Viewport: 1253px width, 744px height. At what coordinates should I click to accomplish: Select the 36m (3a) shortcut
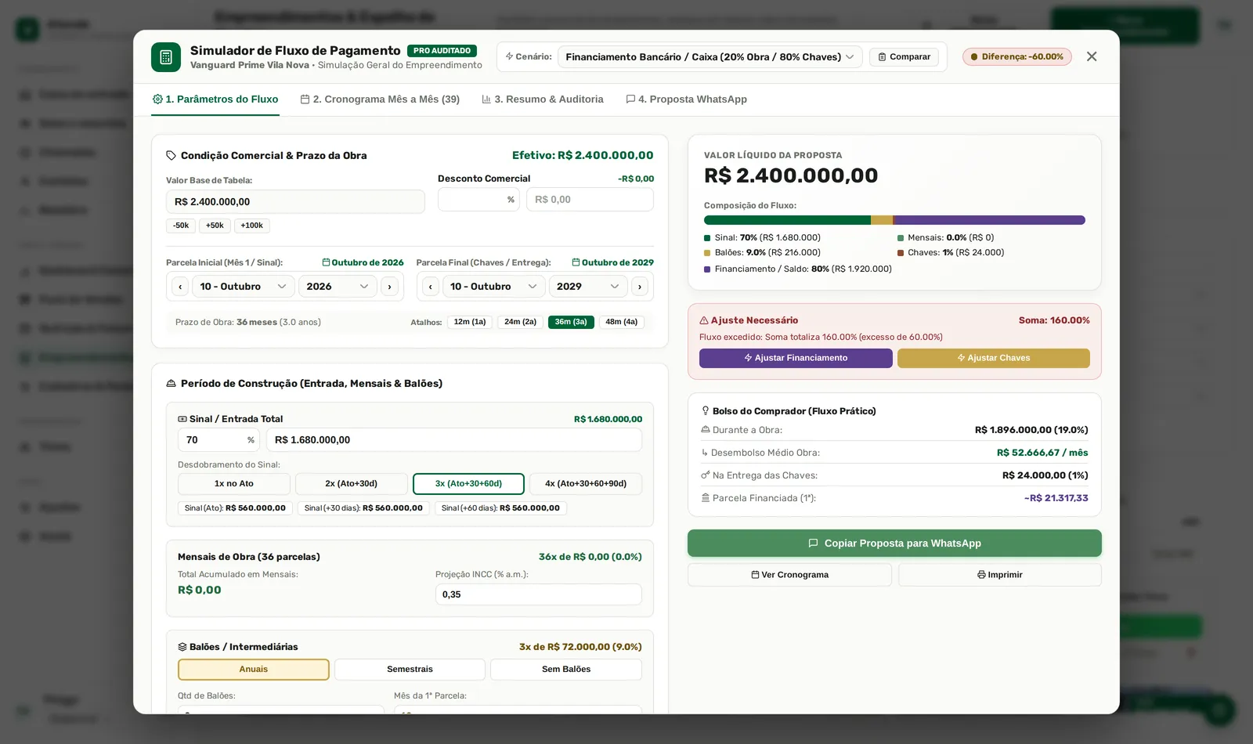coord(571,322)
